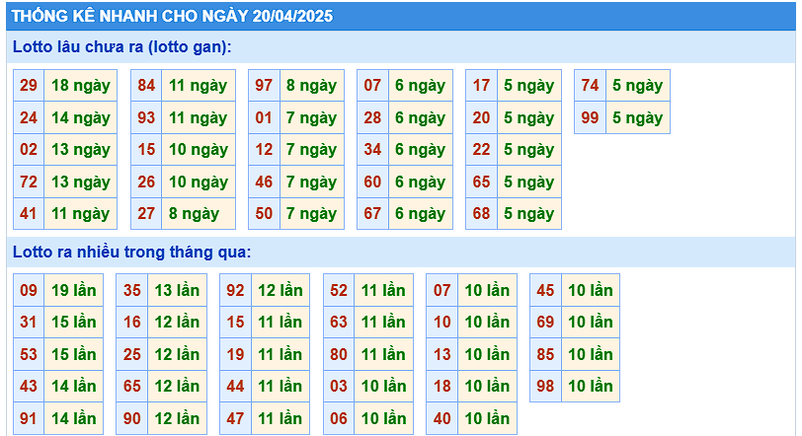The height and width of the screenshot is (436, 802).
Task: Click '13 ngày' beside number 72
Action: tap(80, 182)
